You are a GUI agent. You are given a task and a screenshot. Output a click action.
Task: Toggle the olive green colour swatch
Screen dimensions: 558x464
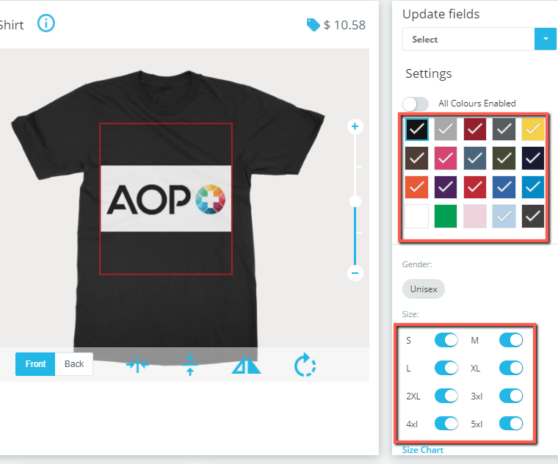[x=504, y=158]
